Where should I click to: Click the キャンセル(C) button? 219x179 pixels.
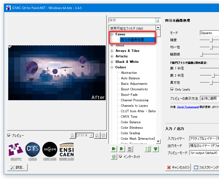178,167
